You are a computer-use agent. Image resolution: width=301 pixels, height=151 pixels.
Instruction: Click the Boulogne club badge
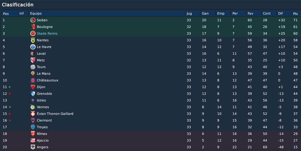click(33, 27)
